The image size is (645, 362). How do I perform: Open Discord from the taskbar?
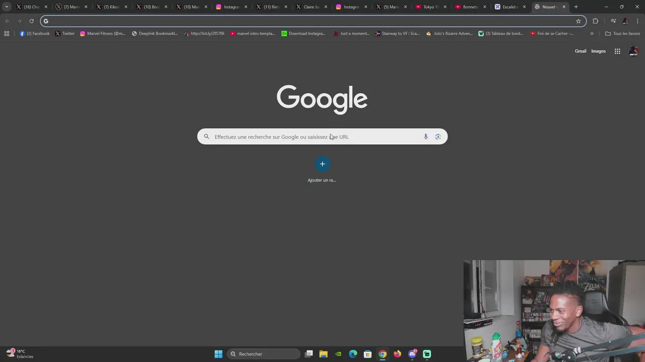coord(412,354)
